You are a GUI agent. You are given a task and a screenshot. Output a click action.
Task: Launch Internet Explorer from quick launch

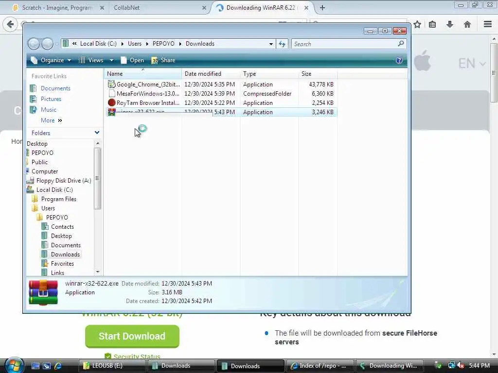58,366
